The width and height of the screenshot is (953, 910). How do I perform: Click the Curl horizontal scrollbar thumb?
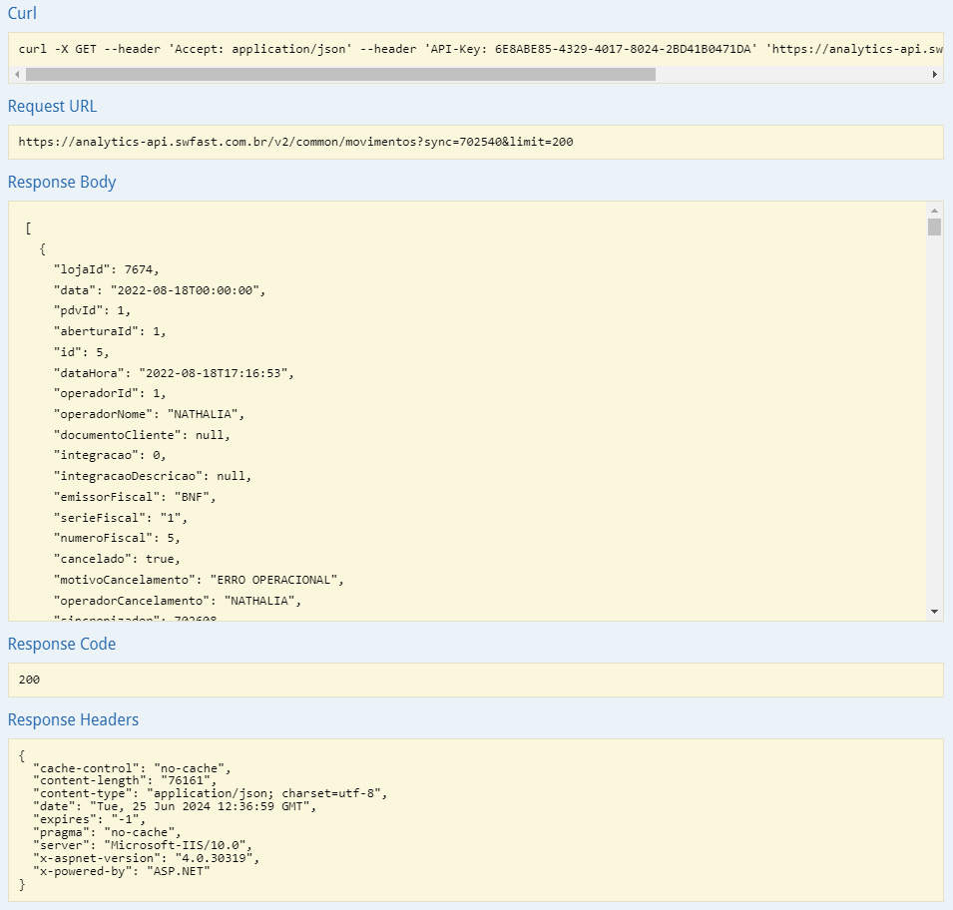339,75
